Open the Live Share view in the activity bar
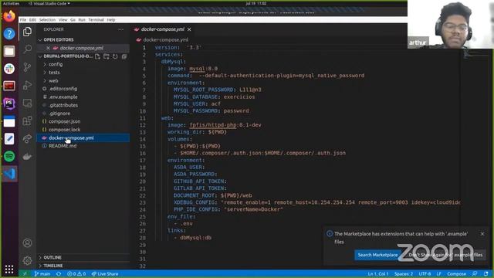Image resolution: width=494 pixels, height=278 pixels. click(x=28, y=138)
